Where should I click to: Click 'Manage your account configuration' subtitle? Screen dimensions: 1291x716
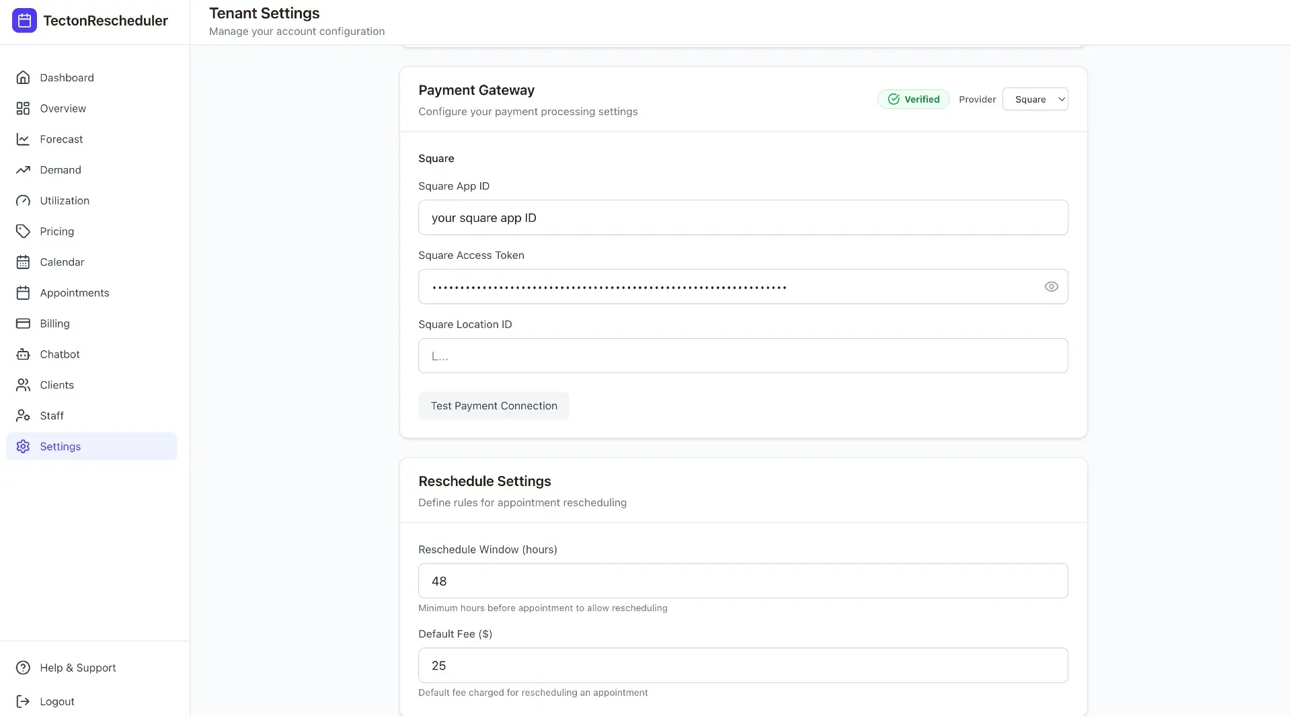(x=297, y=32)
